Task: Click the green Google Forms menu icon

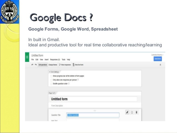Action: coord(27,57)
